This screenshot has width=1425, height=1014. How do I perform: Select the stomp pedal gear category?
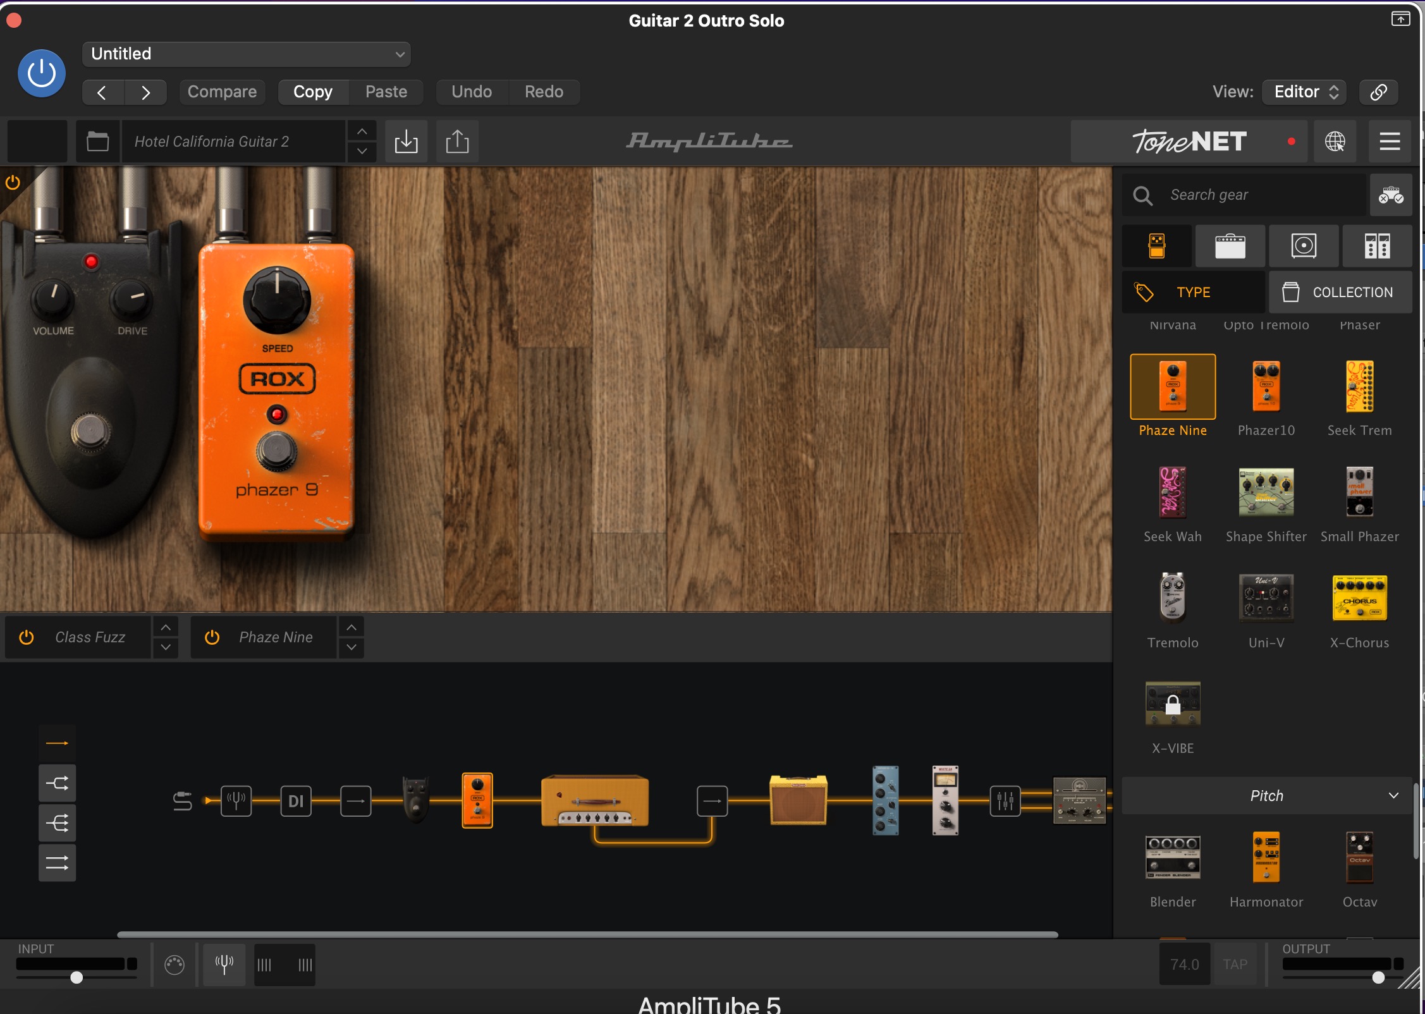click(x=1157, y=246)
